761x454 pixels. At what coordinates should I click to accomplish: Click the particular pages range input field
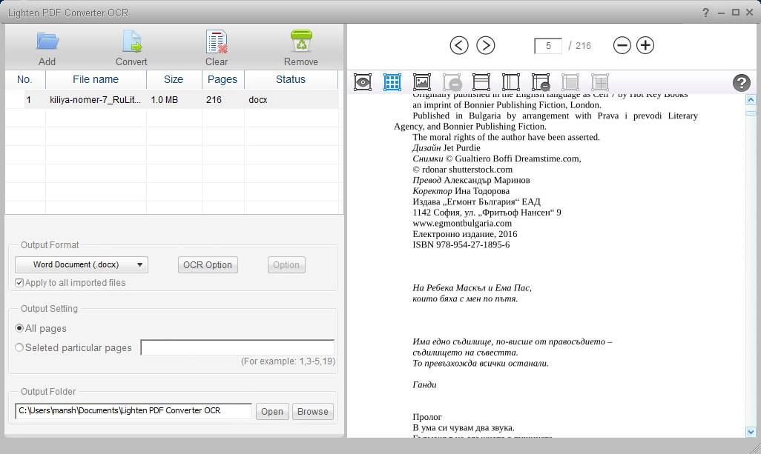(237, 347)
